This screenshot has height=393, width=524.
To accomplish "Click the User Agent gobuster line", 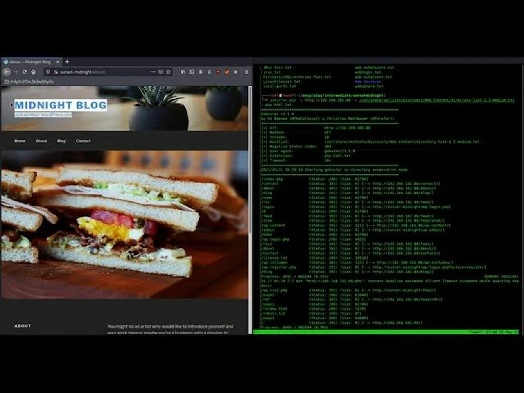I will (x=308, y=151).
